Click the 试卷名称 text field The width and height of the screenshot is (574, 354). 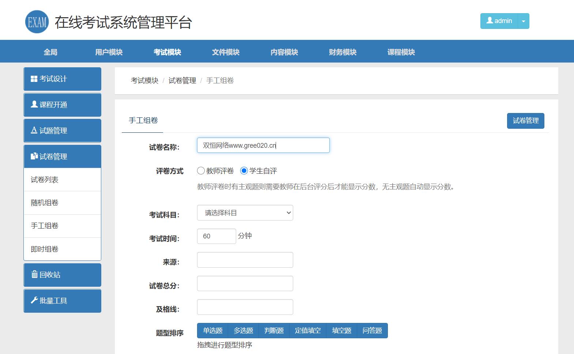click(263, 145)
